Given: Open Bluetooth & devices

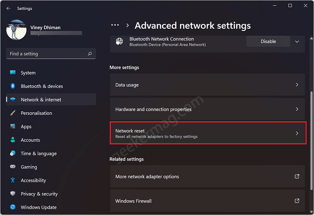Looking at the screenshot, I should coord(51,86).
